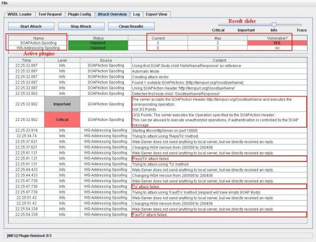Click the Max column header

click(218, 38)
